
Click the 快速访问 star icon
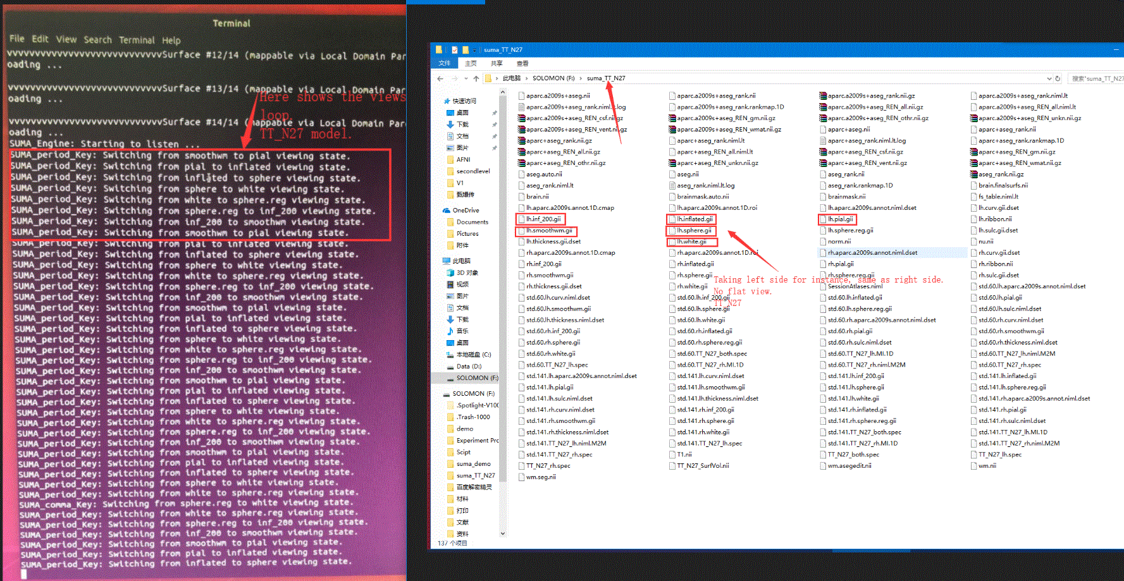coord(447,101)
